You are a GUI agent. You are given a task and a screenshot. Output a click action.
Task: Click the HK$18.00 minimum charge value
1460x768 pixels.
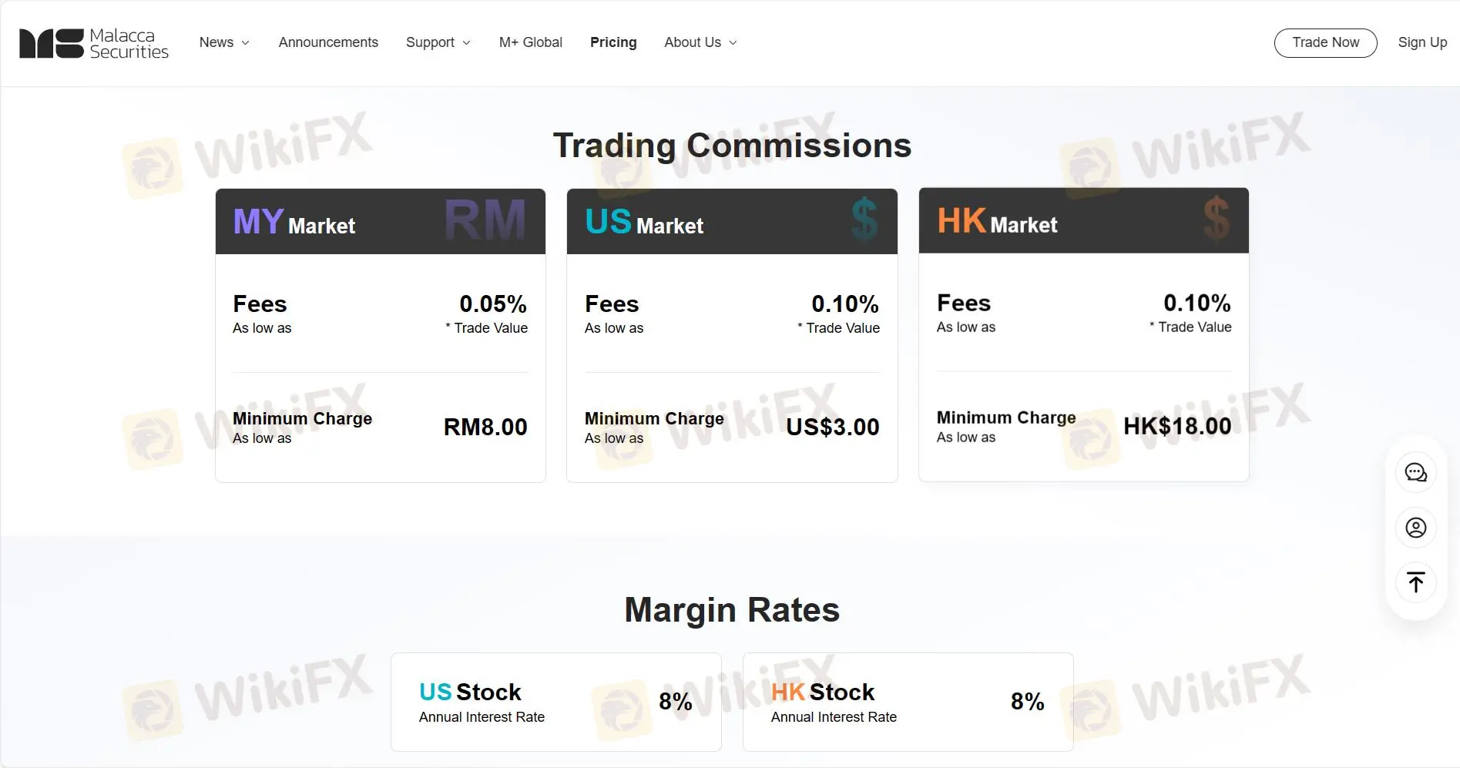tap(1177, 425)
